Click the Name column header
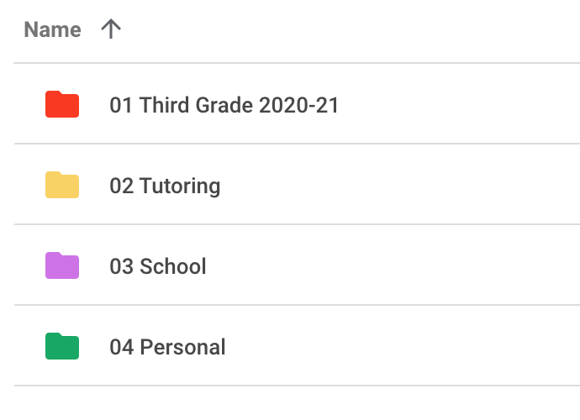The image size is (580, 420). point(52,30)
